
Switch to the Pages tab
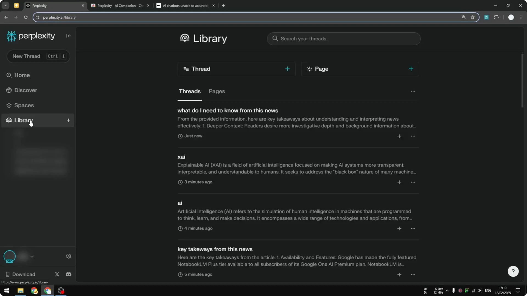tap(217, 91)
